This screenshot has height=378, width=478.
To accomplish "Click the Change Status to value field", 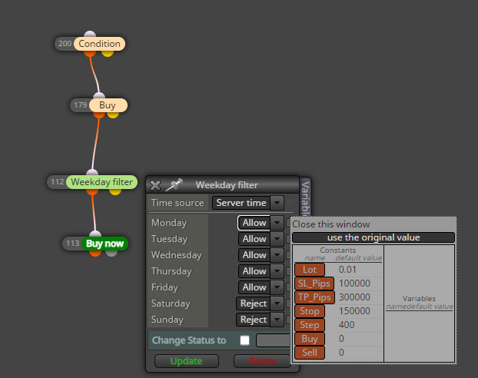I will click(274, 340).
